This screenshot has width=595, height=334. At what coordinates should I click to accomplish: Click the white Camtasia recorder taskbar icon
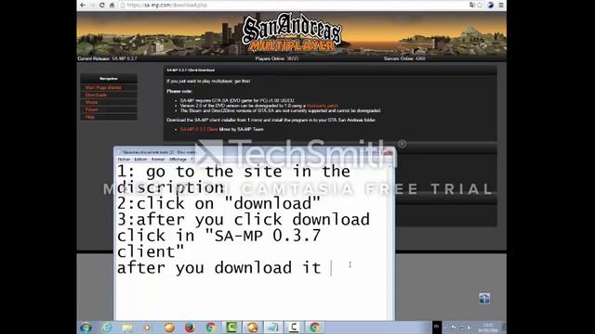coord(294,328)
